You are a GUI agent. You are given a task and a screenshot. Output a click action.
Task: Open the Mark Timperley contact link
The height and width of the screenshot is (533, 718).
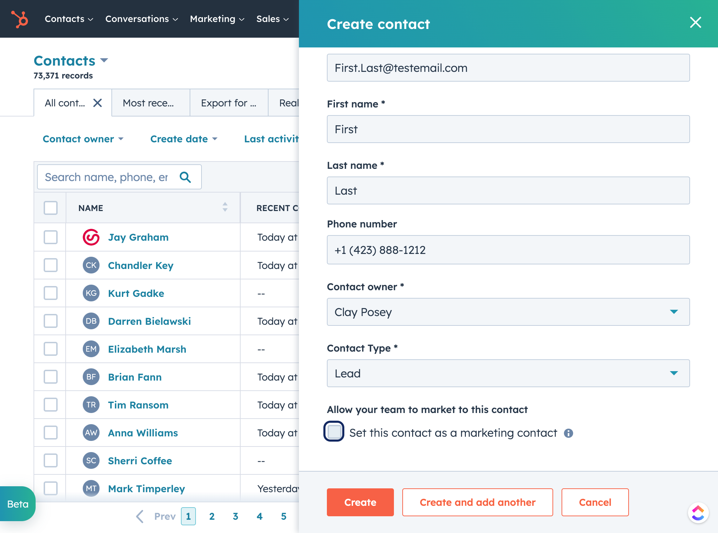tap(146, 489)
